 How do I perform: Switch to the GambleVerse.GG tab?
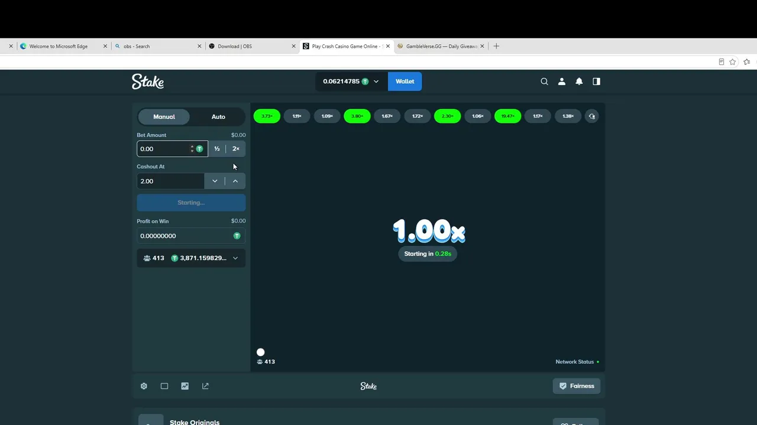tap(441, 46)
